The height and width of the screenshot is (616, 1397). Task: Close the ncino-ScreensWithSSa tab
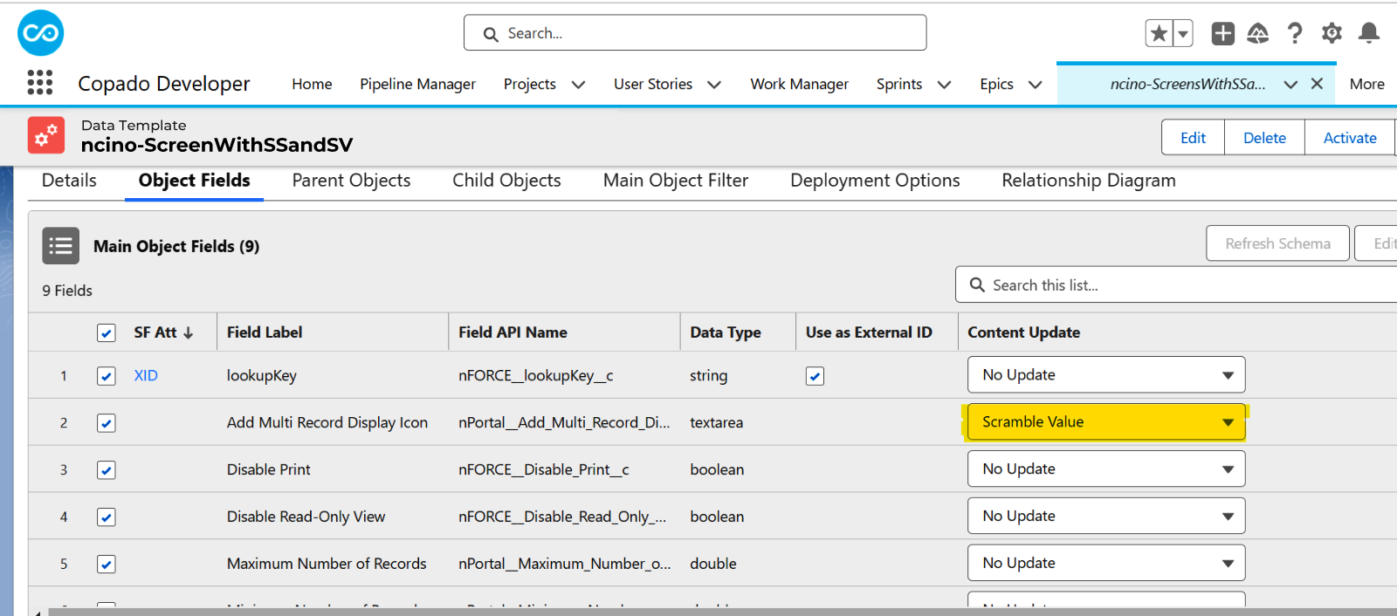coord(1317,84)
